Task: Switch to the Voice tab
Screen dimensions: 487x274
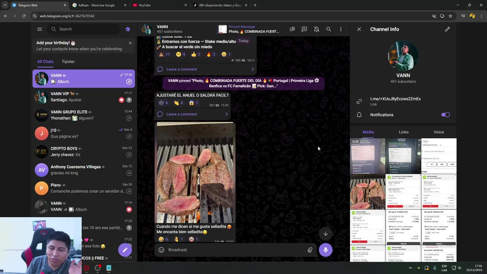Action: coord(439,132)
